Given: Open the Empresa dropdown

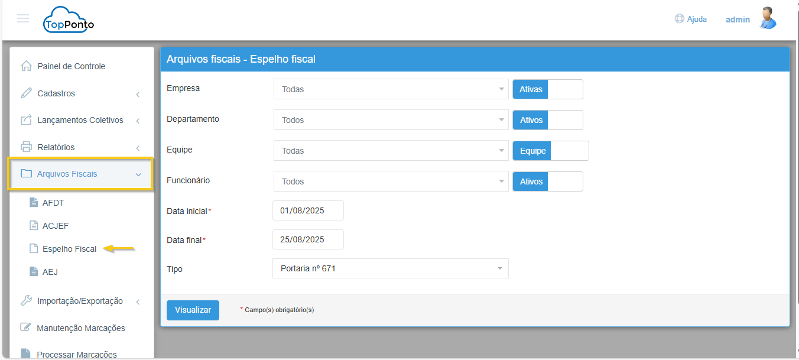Looking at the screenshot, I should (391, 89).
